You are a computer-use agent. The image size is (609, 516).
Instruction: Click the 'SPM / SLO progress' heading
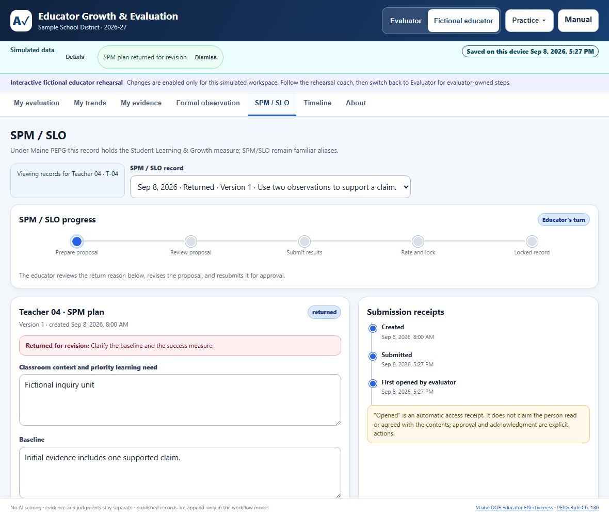[x=57, y=220]
